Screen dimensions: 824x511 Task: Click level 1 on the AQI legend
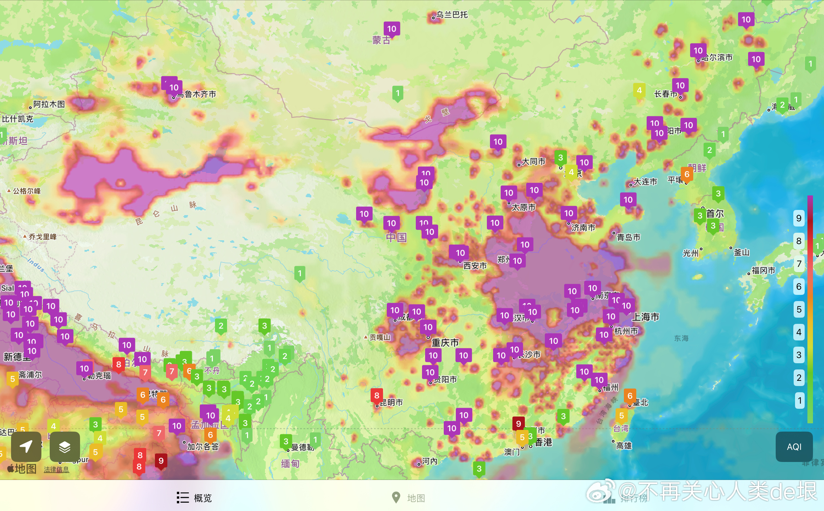pos(799,401)
